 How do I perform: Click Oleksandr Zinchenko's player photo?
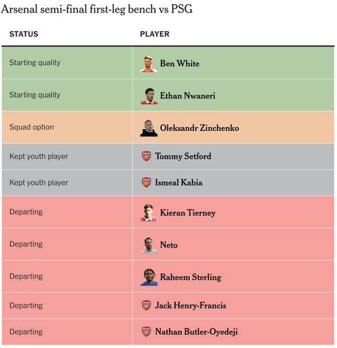pos(149,128)
